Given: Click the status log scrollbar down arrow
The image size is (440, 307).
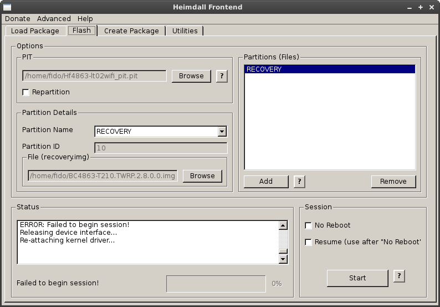Looking at the screenshot, I should tap(283, 259).
